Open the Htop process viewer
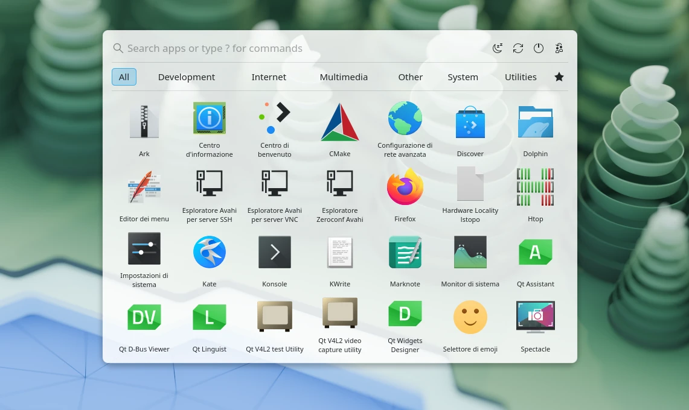 [536, 187]
